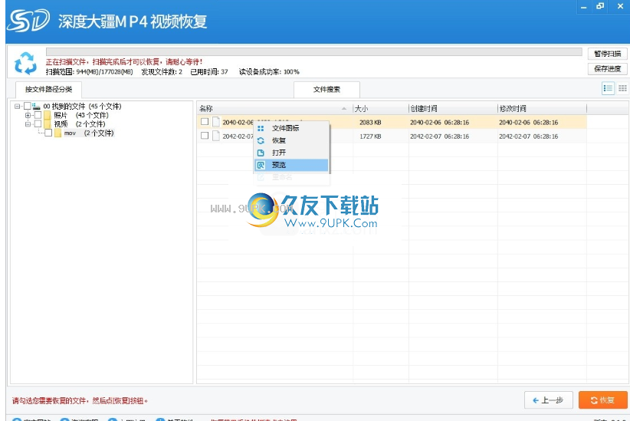The image size is (630, 421).
Task: Collapse the 视频 tree node
Action: tap(28, 124)
